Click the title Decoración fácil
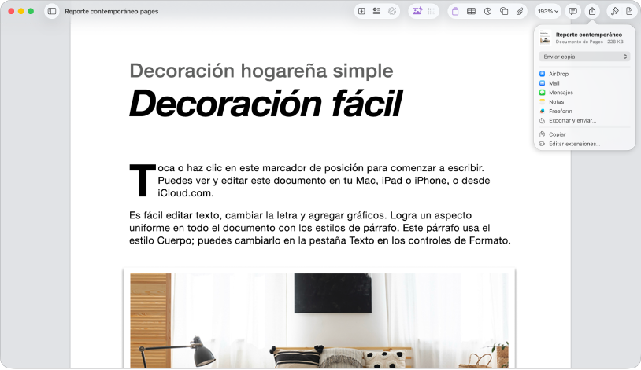 pyautogui.click(x=265, y=104)
